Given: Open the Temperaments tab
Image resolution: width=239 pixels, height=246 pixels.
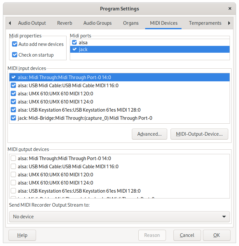Looking at the screenshot, I should [205, 23].
